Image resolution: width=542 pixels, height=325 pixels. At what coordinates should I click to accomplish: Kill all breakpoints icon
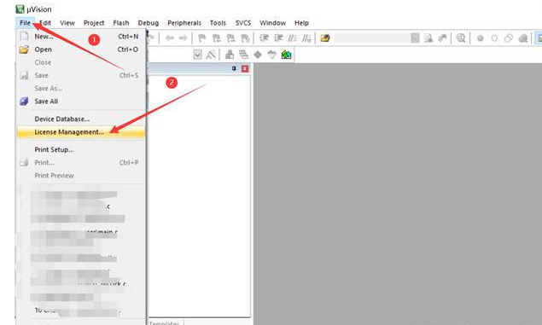523,38
